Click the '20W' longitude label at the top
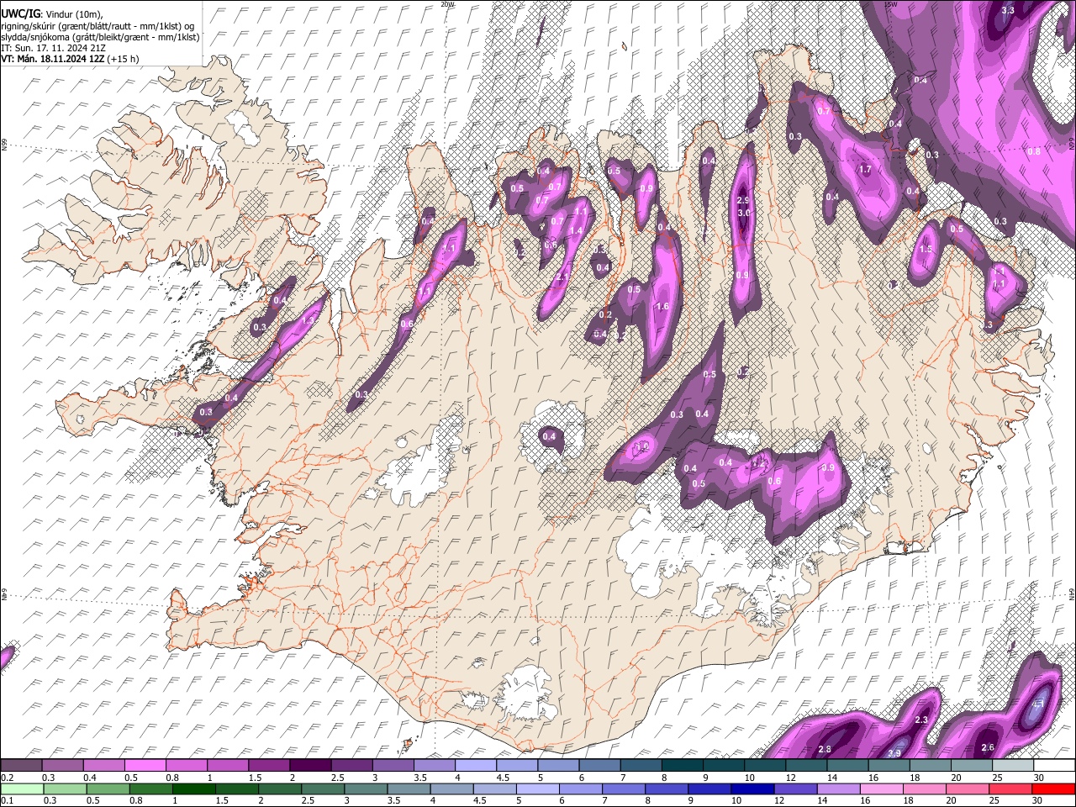This screenshot has height=807, width=1076. click(447, 4)
